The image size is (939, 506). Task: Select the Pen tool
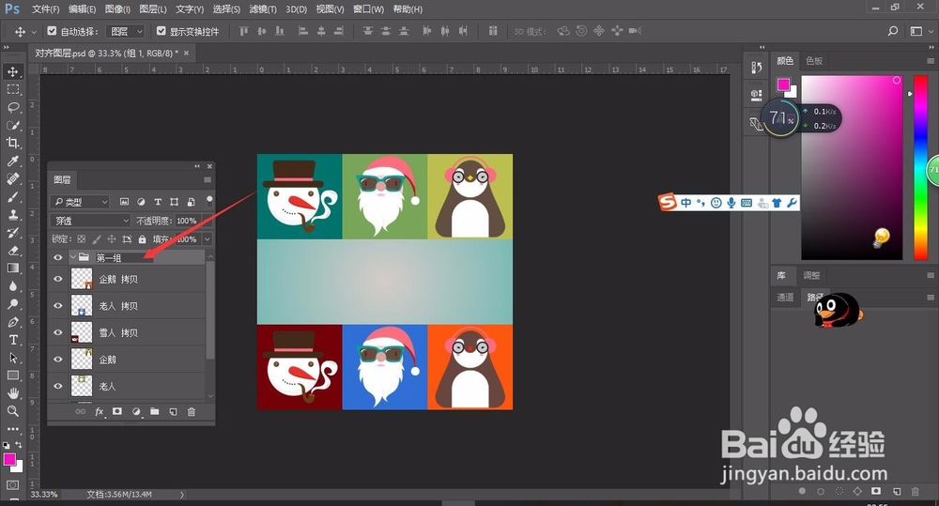point(12,322)
